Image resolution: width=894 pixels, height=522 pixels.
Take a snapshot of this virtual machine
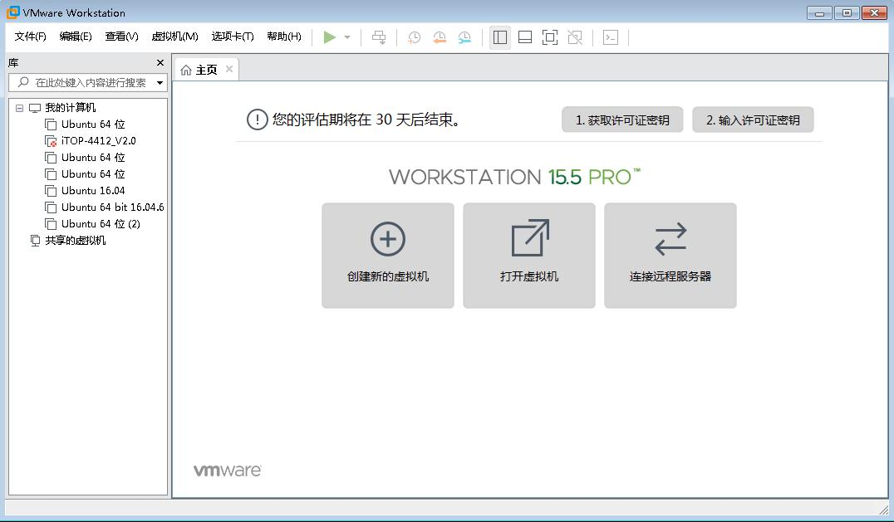point(413,37)
